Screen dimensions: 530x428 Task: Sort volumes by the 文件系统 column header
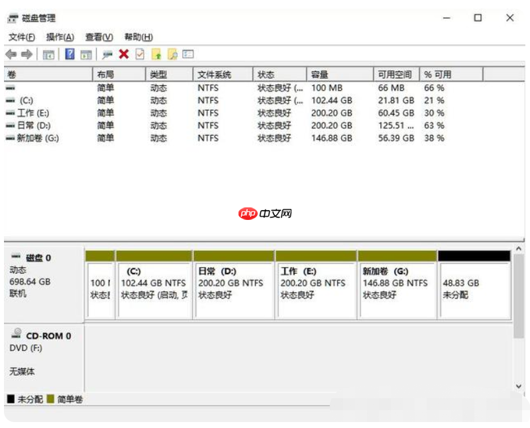pyautogui.click(x=213, y=75)
